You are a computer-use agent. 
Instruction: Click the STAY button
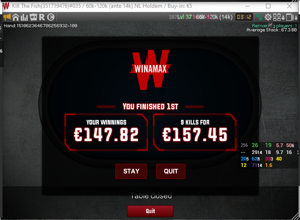point(131,171)
